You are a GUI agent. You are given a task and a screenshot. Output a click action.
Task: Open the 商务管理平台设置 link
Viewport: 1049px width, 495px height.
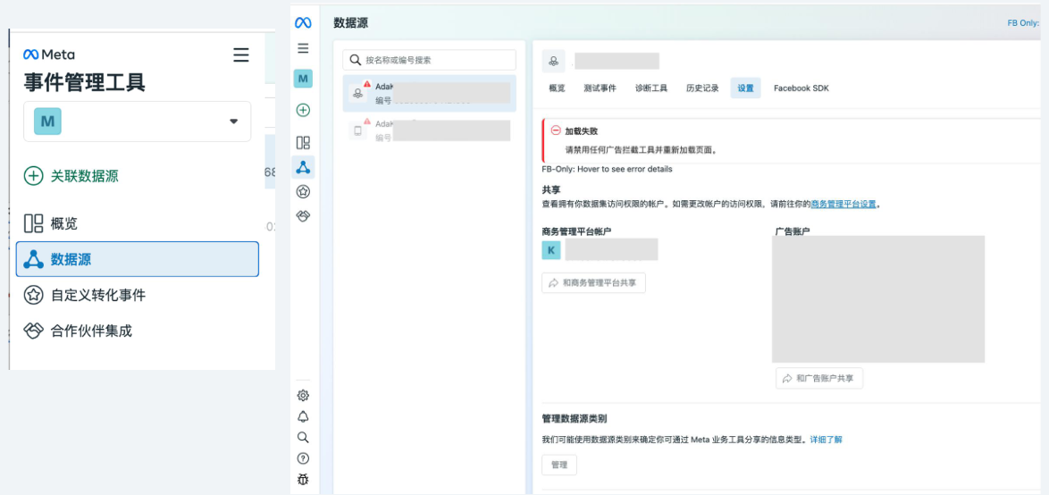point(843,204)
